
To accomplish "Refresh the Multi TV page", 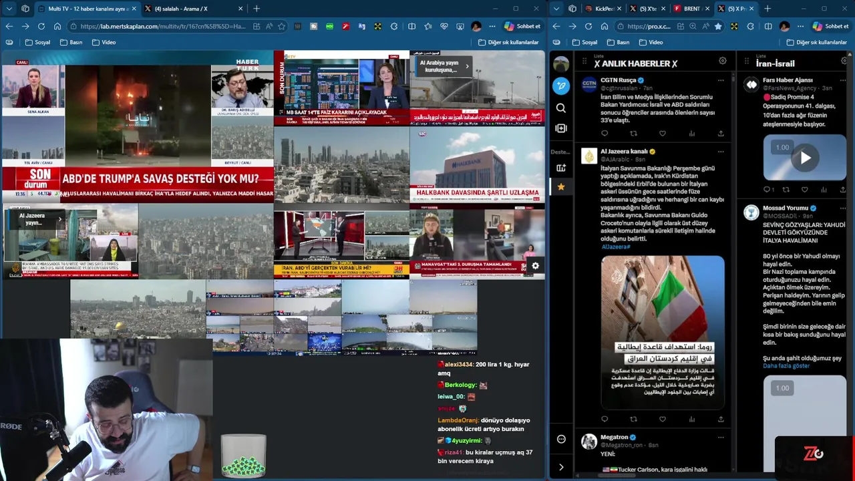I will pos(41,26).
